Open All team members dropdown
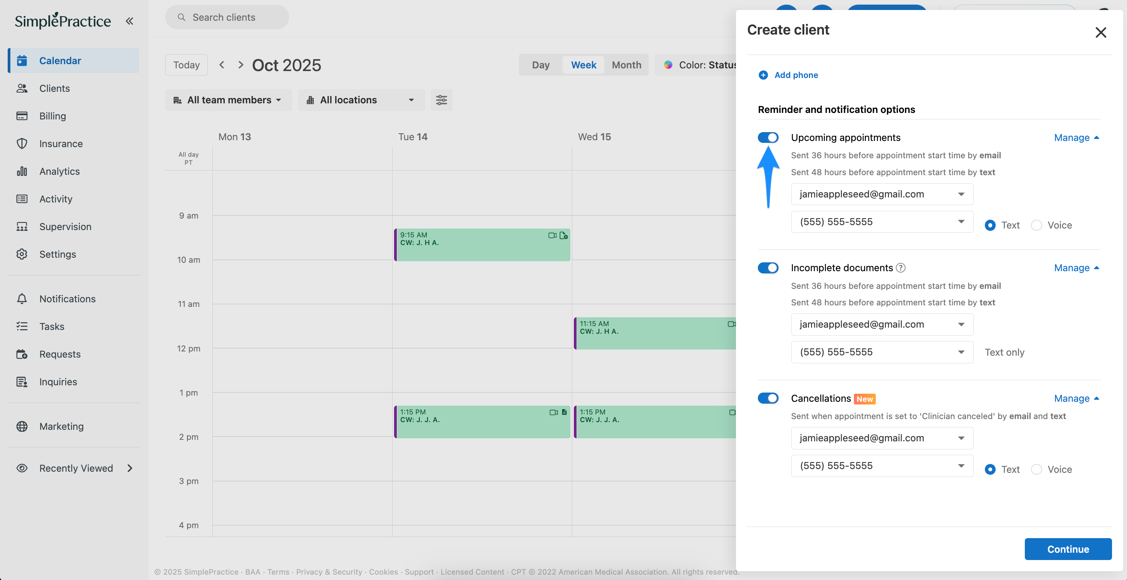Viewport: 1127px width, 580px height. coord(229,100)
